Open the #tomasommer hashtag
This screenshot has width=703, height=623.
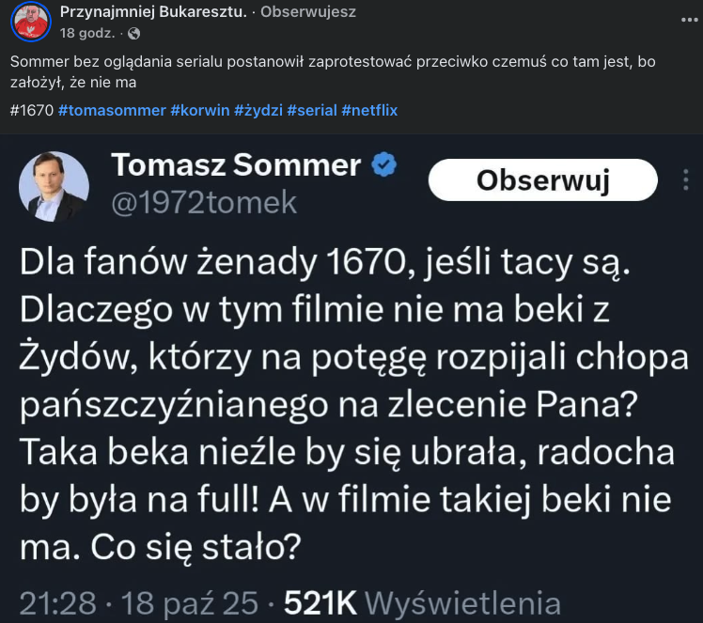[111, 110]
